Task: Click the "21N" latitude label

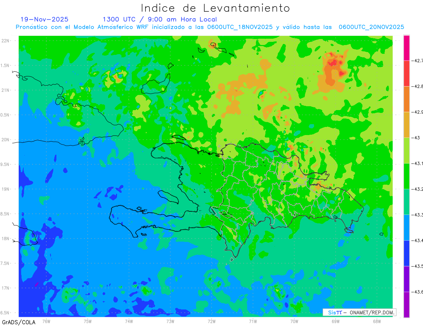Action: (x=6, y=90)
